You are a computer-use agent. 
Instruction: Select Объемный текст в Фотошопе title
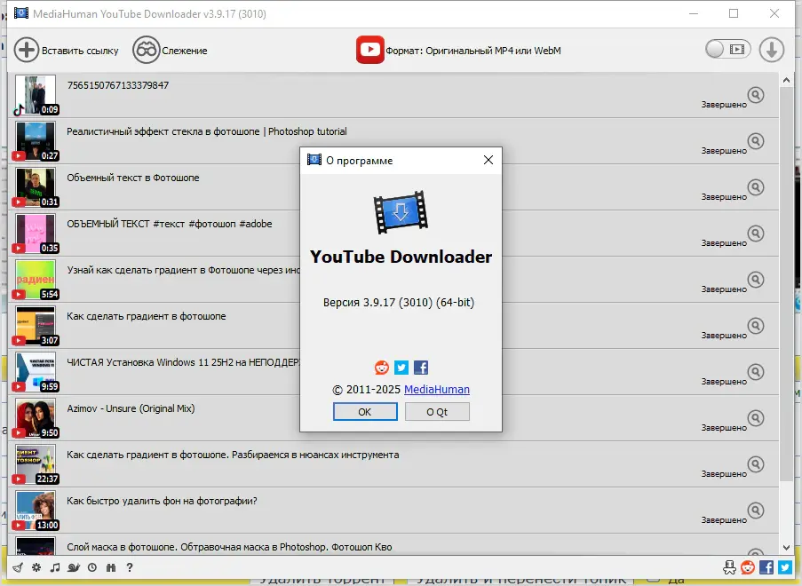coord(133,178)
